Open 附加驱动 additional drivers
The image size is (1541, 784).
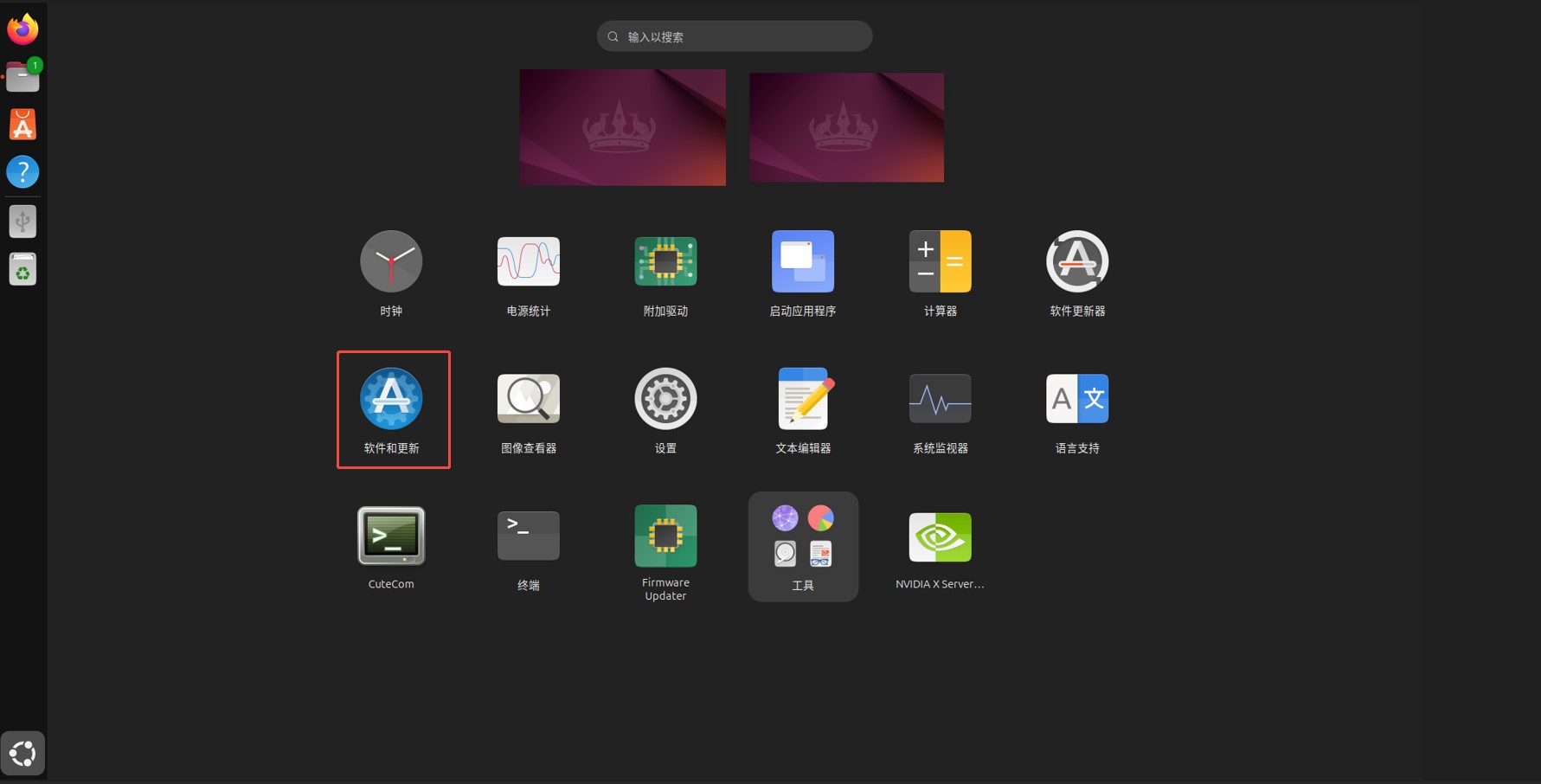point(665,260)
